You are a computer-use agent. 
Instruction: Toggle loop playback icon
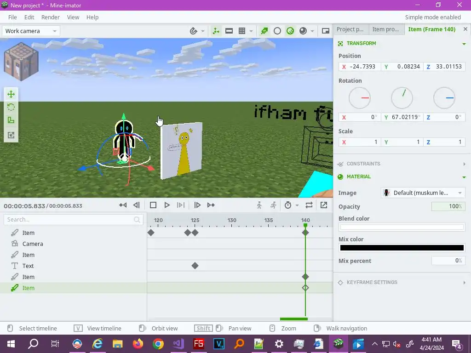pyautogui.click(x=309, y=205)
